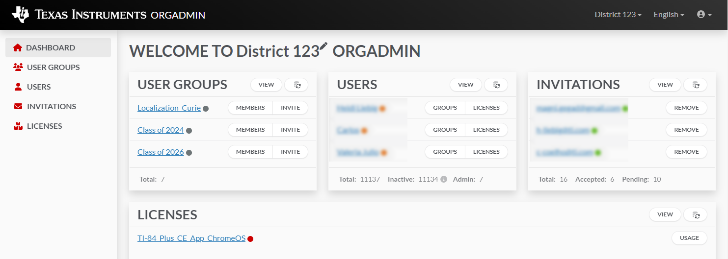Select Invitations in the sidebar

[x=51, y=106]
